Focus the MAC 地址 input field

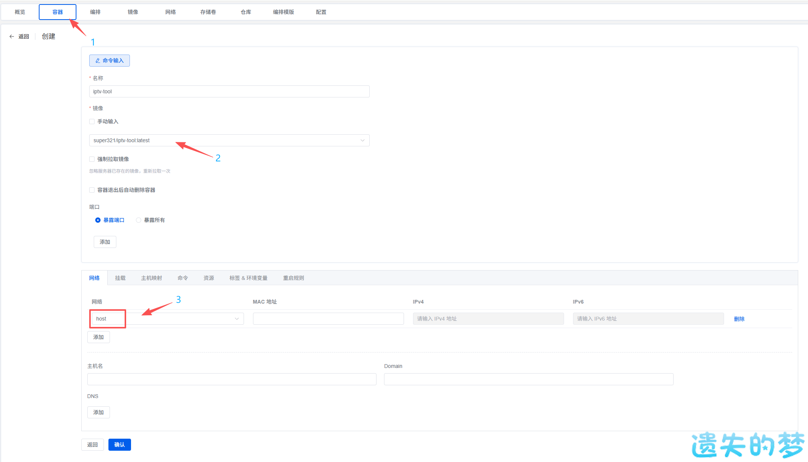(328, 319)
